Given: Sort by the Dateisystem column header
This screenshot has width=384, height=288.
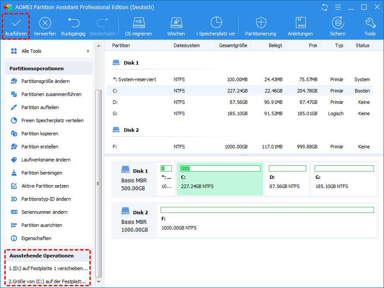Looking at the screenshot, I should pos(187,45).
